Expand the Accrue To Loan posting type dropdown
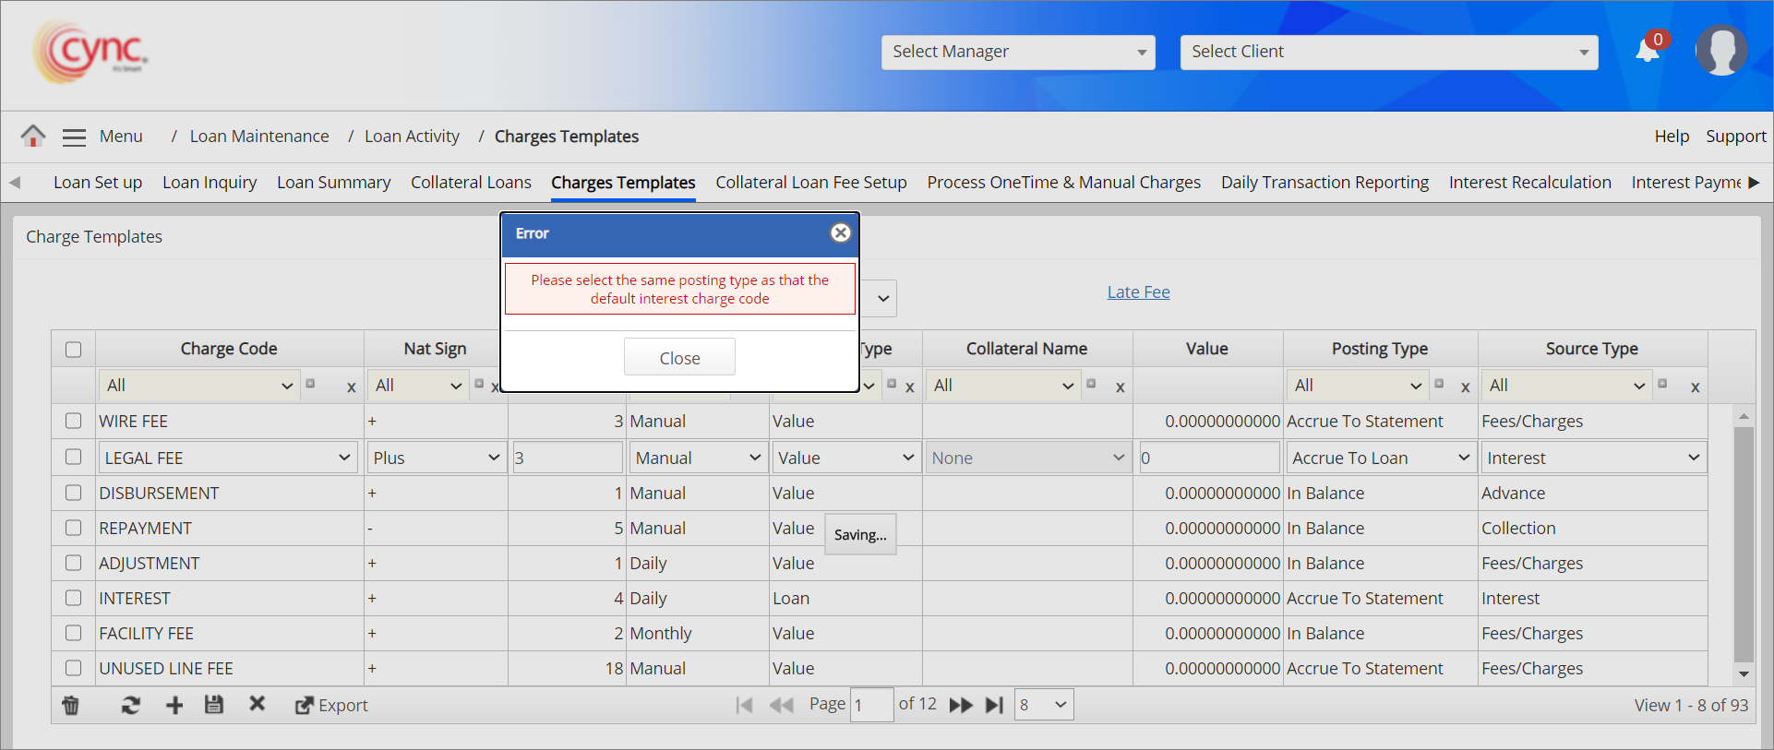Viewport: 1774px width, 750px height. (1380, 458)
